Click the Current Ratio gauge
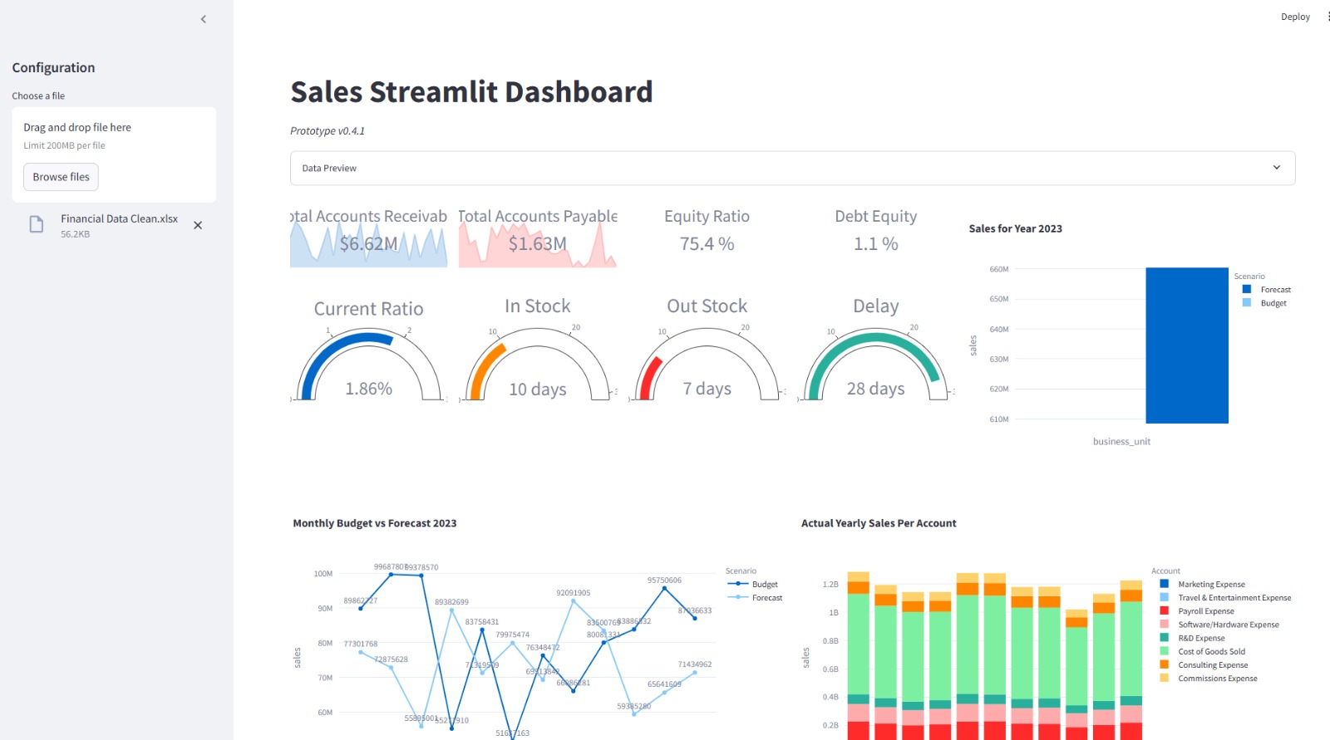 pyautogui.click(x=369, y=365)
